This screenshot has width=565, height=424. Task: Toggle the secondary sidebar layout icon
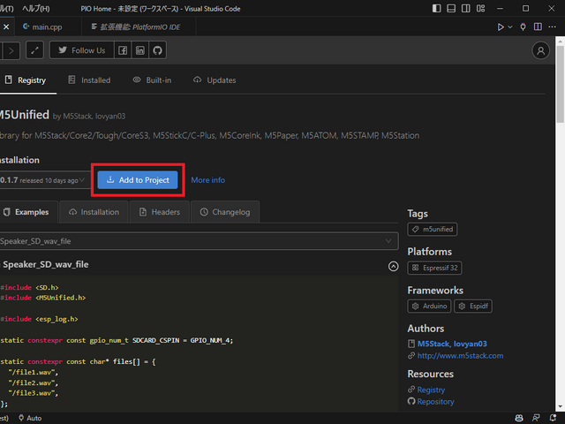[466, 8]
